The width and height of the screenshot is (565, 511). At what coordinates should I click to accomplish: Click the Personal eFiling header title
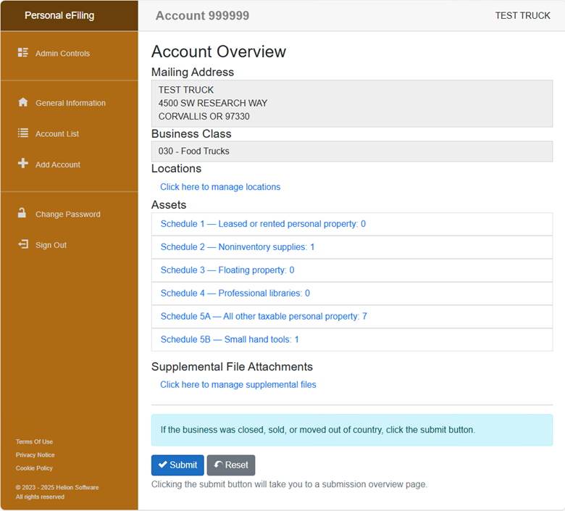pos(59,16)
